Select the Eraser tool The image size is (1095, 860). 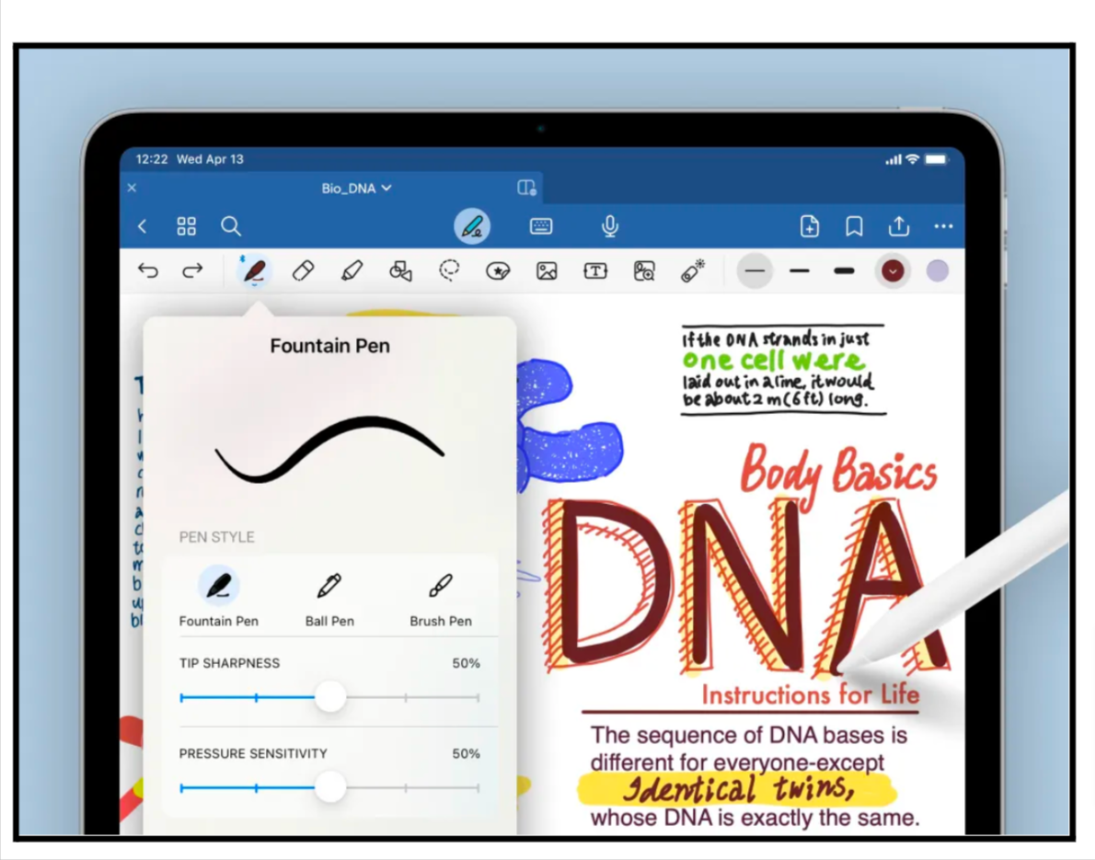[304, 270]
